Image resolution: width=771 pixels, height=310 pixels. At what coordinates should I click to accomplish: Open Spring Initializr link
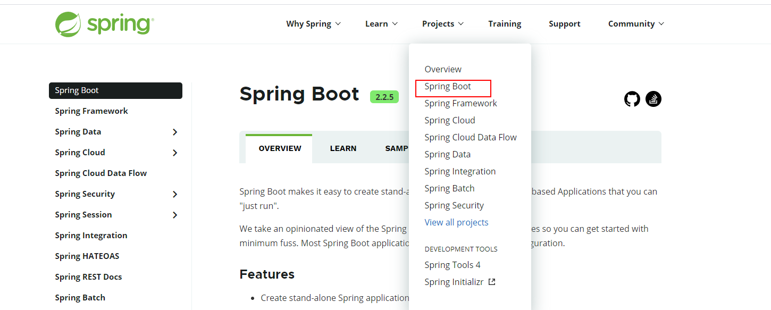tap(454, 282)
